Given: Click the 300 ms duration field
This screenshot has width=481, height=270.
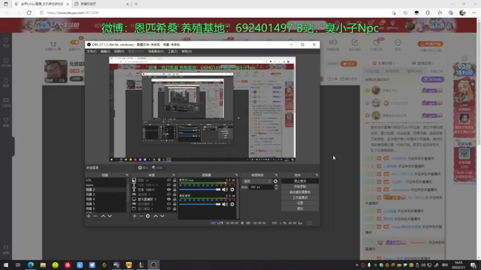Looking at the screenshot, I should coord(261,187).
